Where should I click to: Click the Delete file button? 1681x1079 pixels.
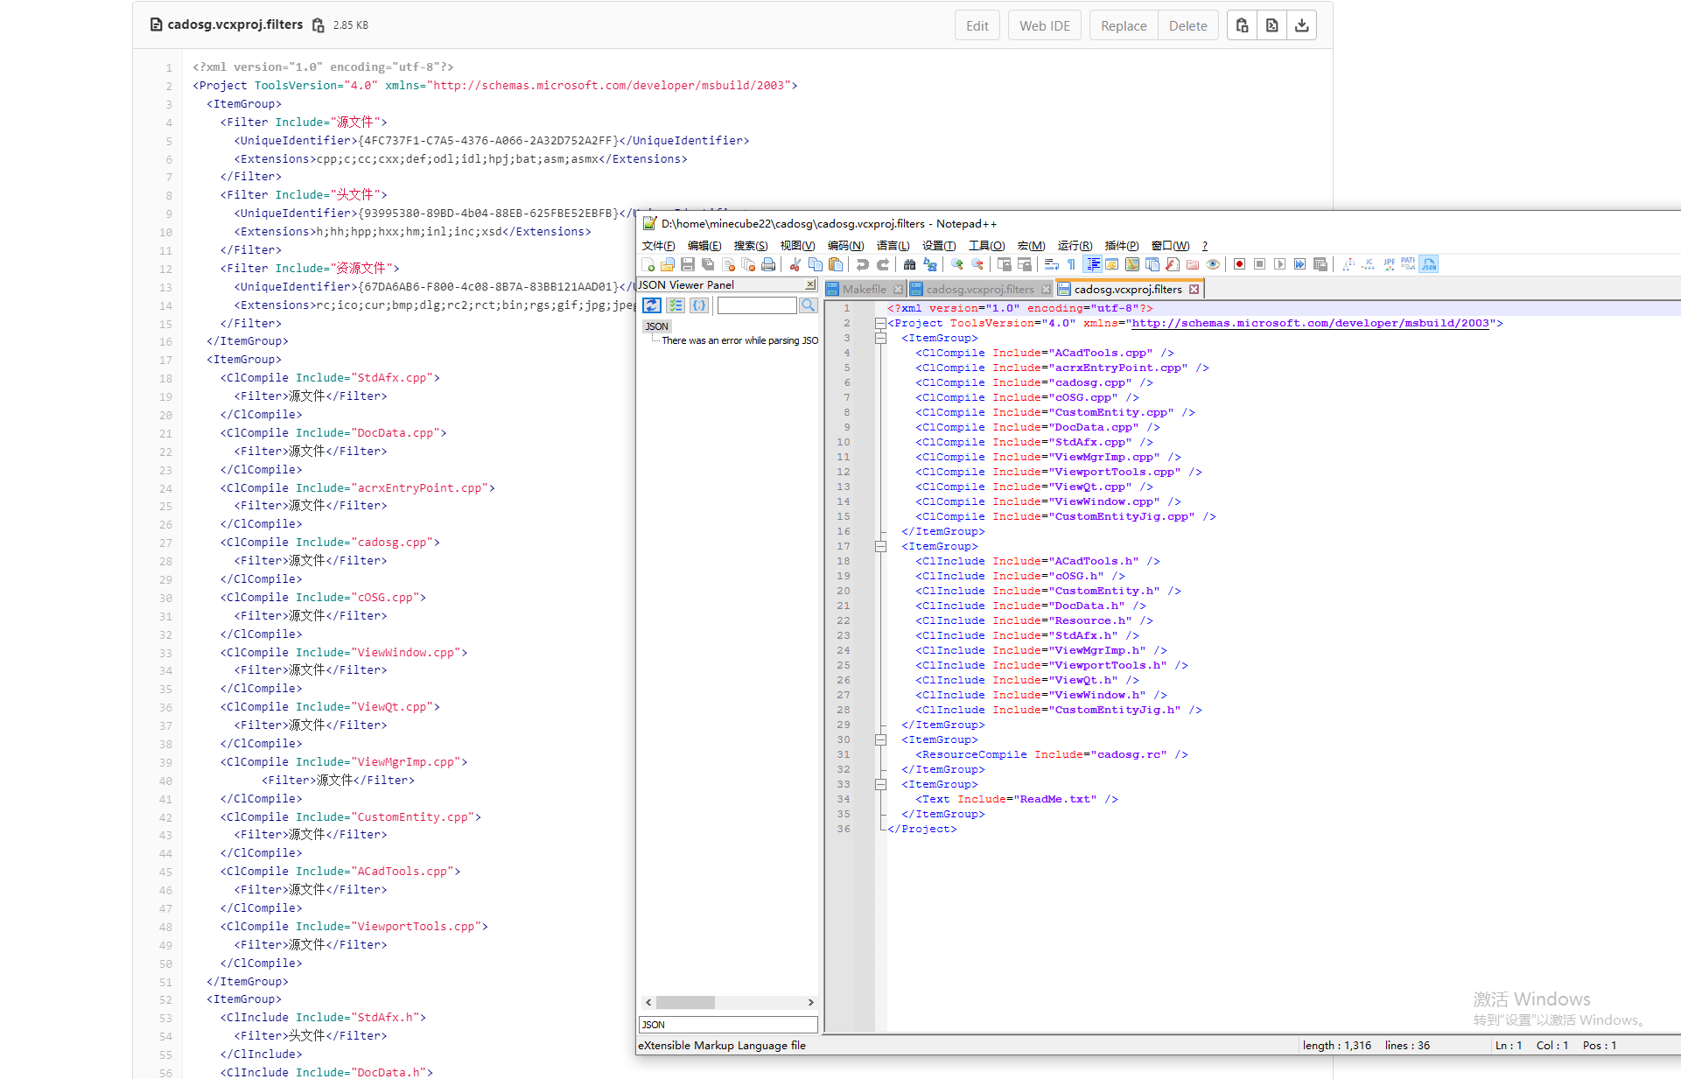(1187, 25)
